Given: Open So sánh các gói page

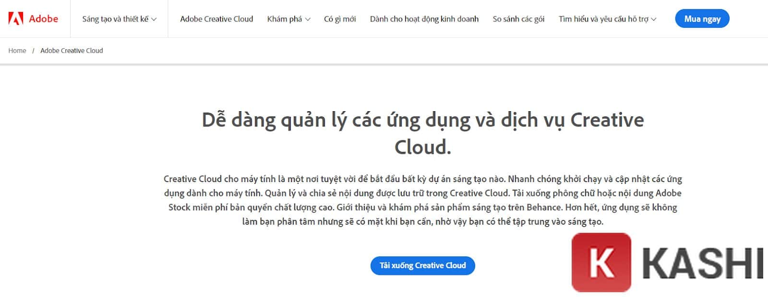Looking at the screenshot, I should 518,19.
